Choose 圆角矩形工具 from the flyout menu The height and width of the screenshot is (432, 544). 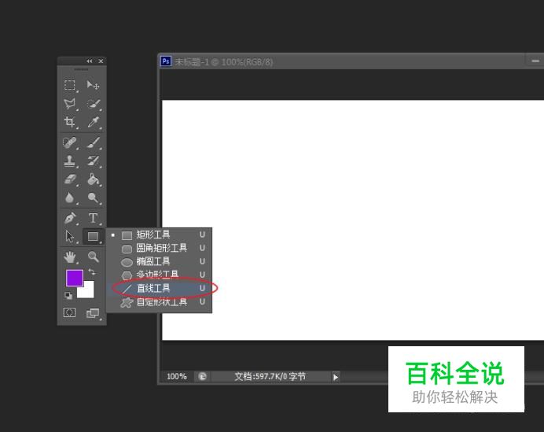click(160, 248)
